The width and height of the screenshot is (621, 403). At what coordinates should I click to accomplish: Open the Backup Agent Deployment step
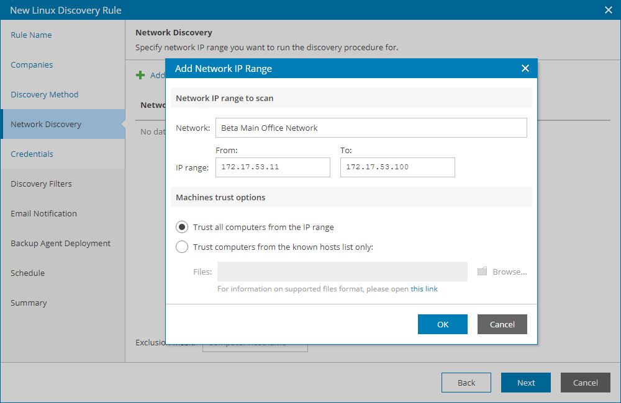(x=60, y=243)
